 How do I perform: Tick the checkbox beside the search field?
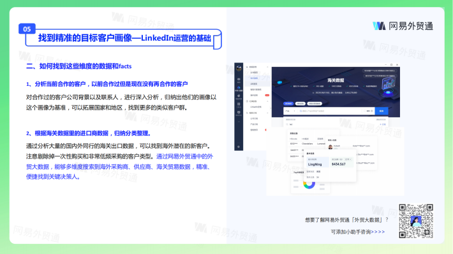click(x=364, y=111)
